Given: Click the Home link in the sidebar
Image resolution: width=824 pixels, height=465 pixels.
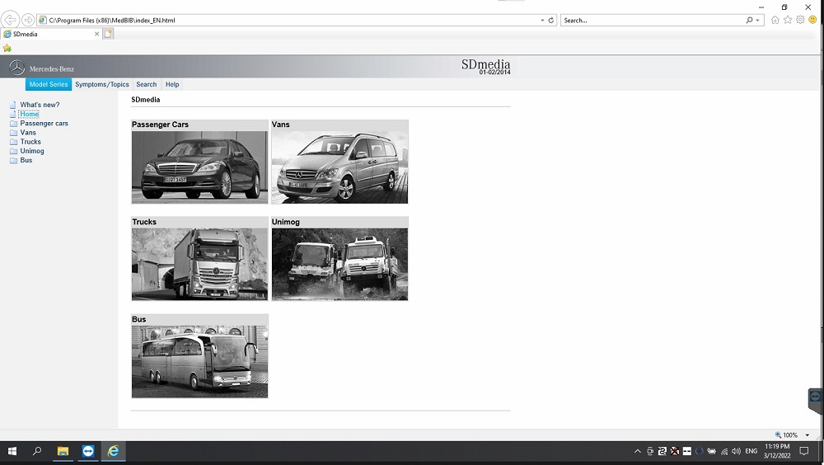Looking at the screenshot, I should pos(30,114).
